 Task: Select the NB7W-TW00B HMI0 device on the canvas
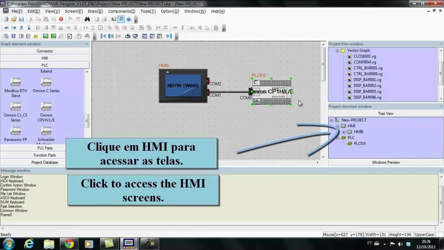183,86
